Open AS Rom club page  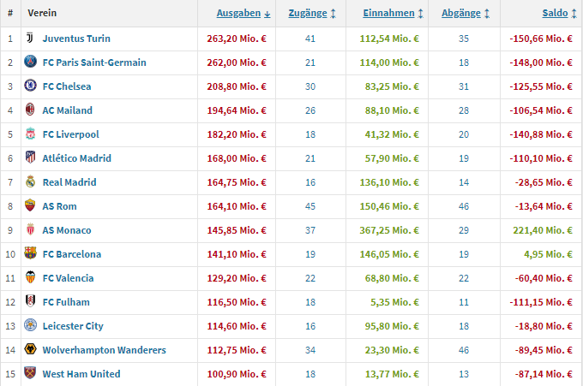click(59, 206)
